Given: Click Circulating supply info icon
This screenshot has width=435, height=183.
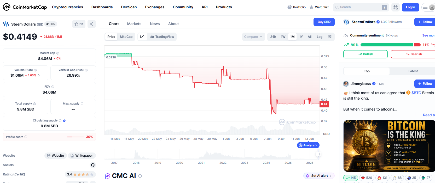Looking at the screenshot, I should tap(60, 121).
